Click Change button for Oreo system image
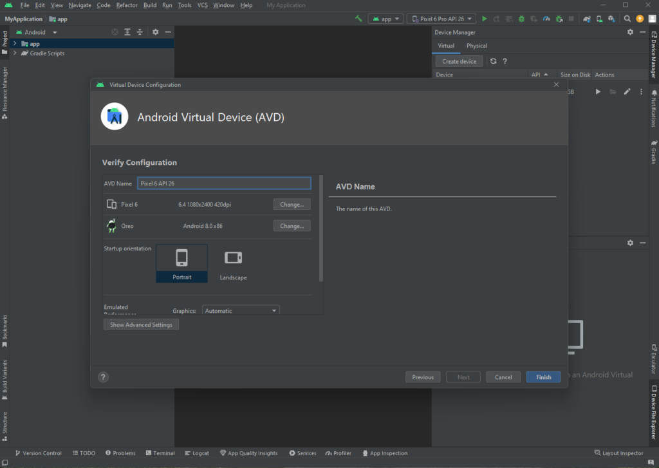 click(292, 226)
